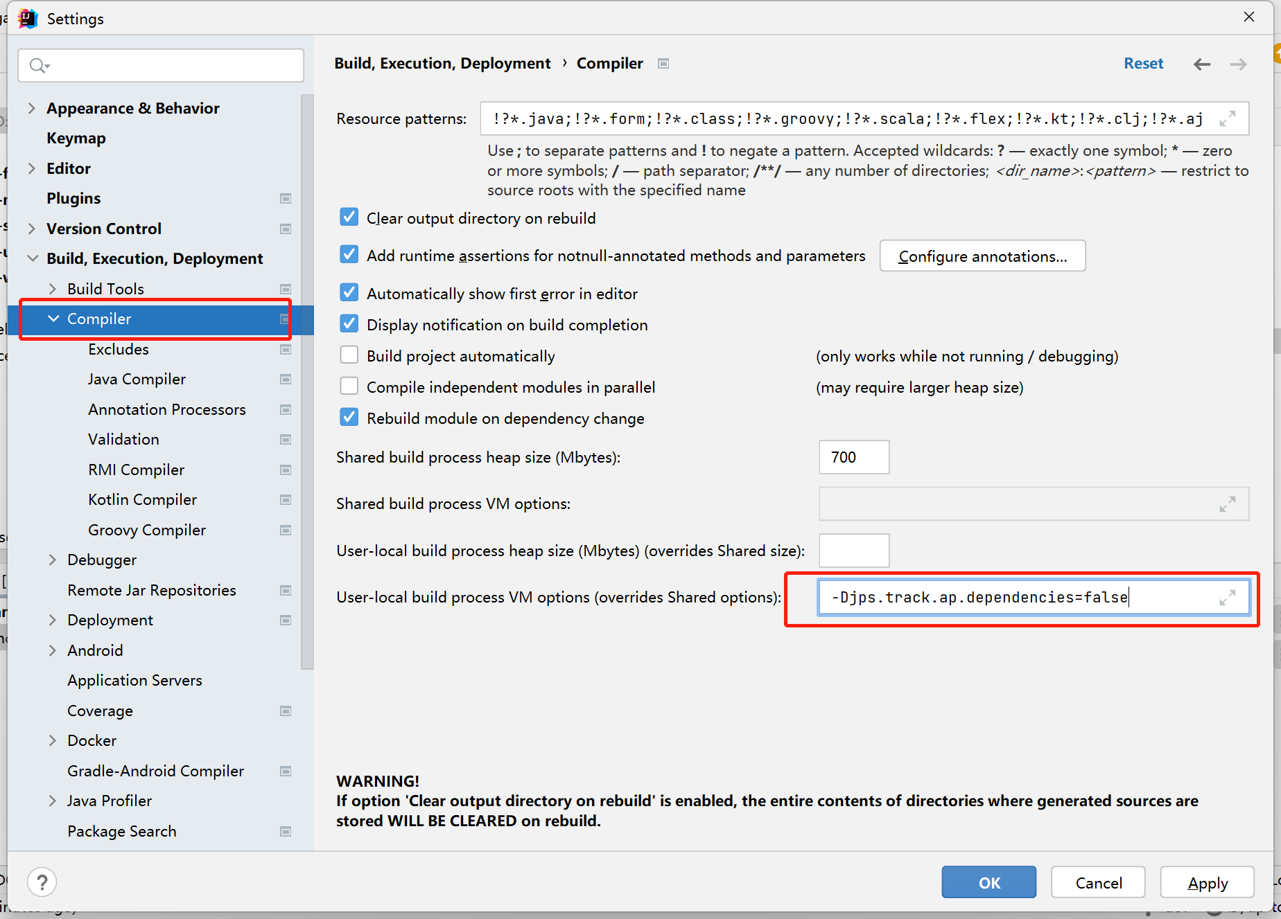The height and width of the screenshot is (919, 1281).
Task: Toggle Display notification on build completion
Action: [x=349, y=324]
